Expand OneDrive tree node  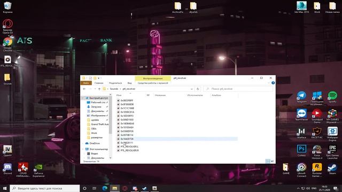83,143
